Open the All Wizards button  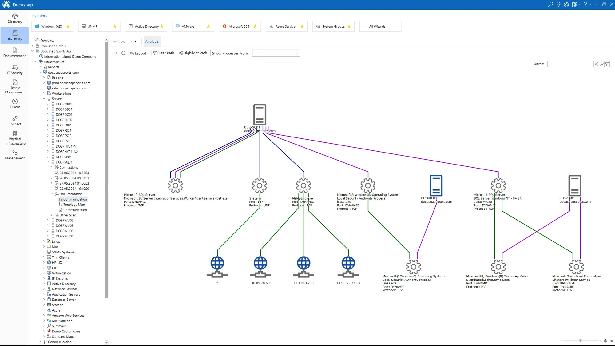click(x=380, y=26)
